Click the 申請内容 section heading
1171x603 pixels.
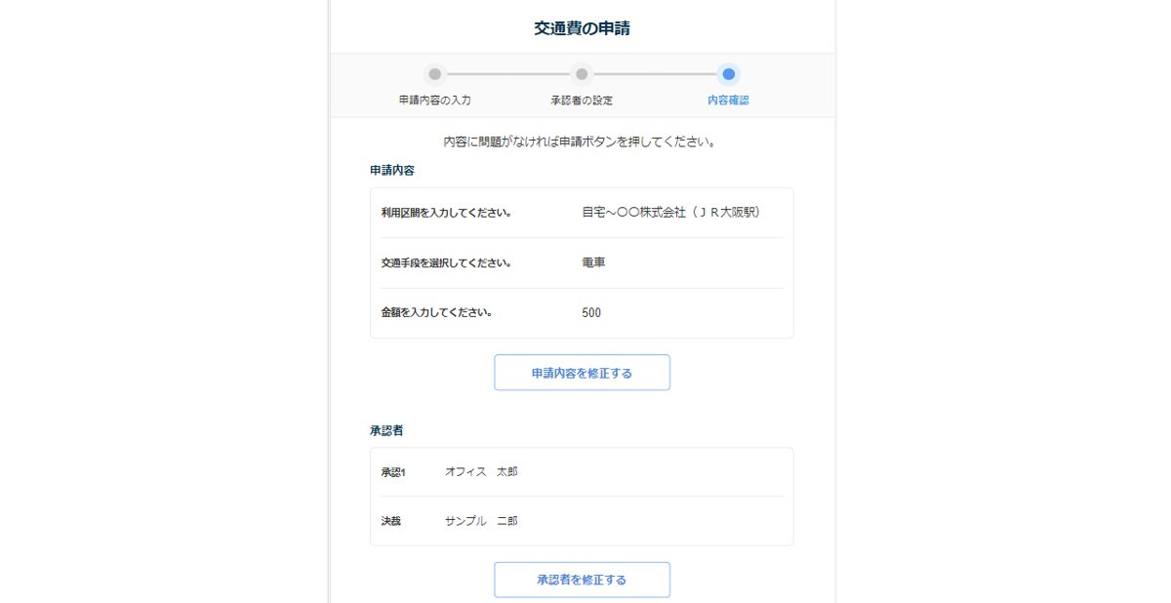pyautogui.click(x=392, y=170)
